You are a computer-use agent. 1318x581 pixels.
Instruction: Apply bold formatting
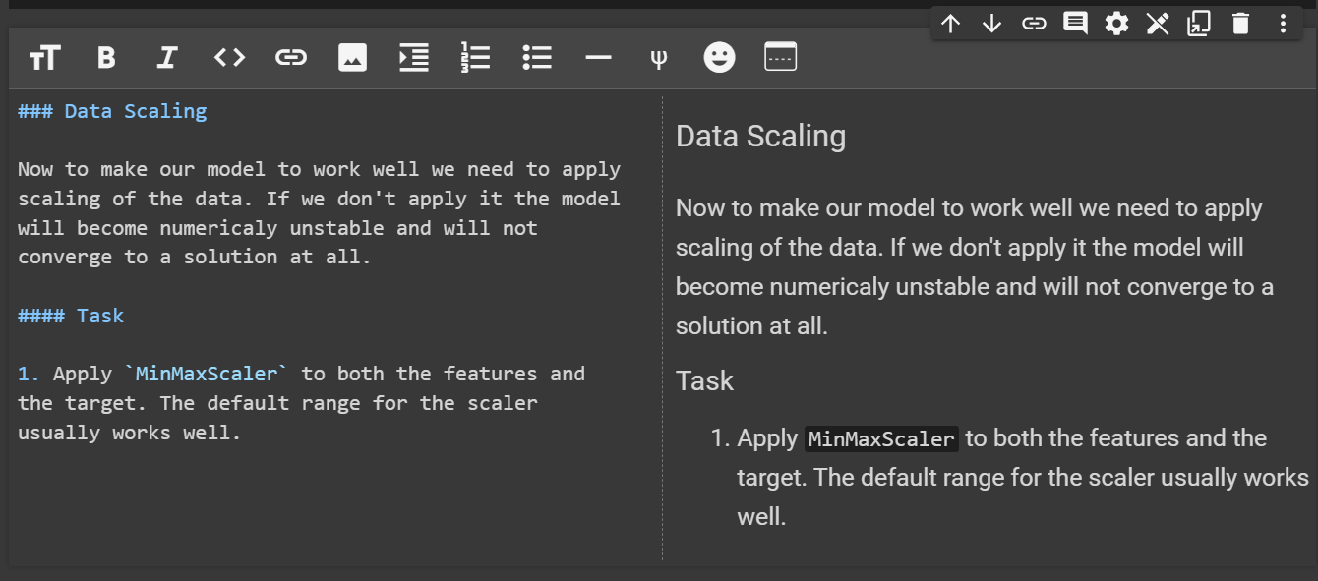point(106,58)
